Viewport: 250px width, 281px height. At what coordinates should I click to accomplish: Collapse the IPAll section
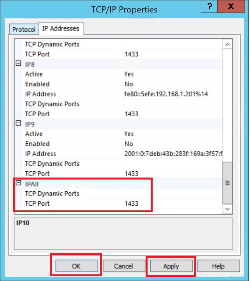(18, 183)
